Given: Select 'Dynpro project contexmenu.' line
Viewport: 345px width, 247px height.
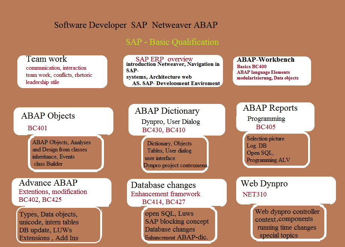Looking at the screenshot, I should pos(176,165).
